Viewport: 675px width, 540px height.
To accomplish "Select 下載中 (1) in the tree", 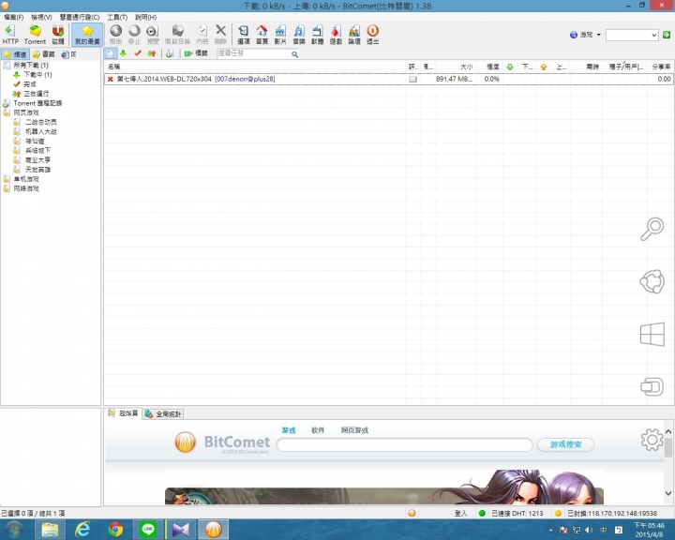I will [37, 74].
